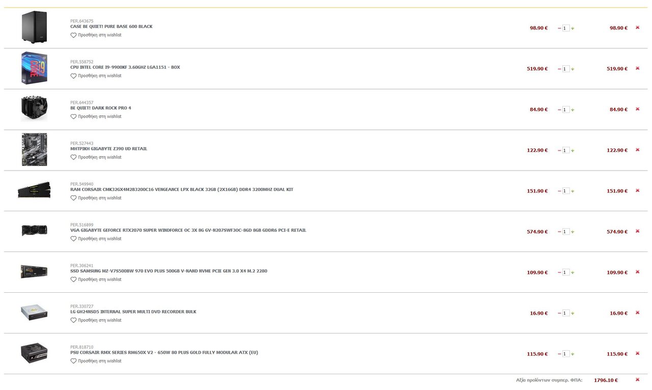Screen dimensions: 652x390
Task: Decrease Gigabyte Z390 UD quantity
Action: (559, 151)
